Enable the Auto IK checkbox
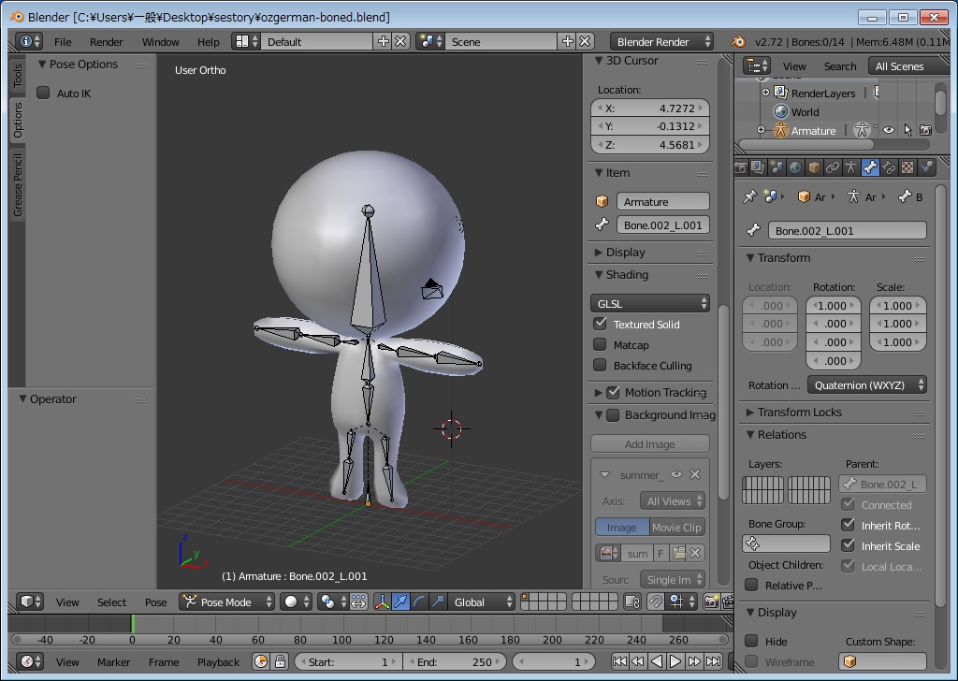Viewport: 958px width, 681px height. pyautogui.click(x=43, y=93)
